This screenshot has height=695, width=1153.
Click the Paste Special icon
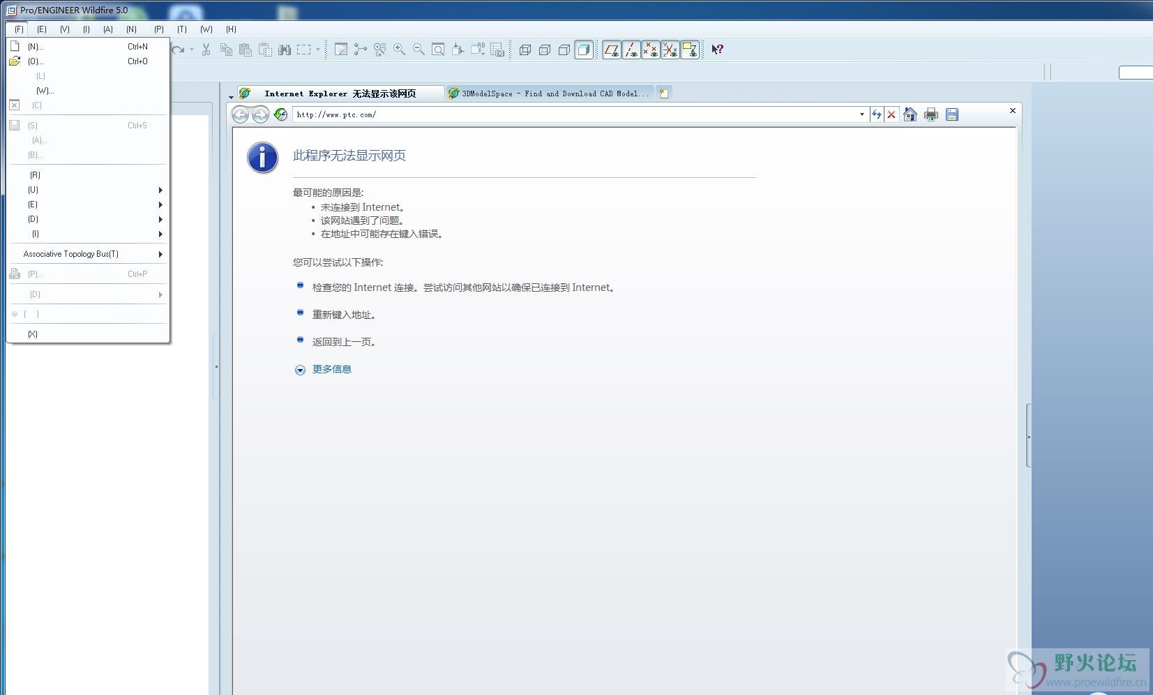[x=265, y=50]
